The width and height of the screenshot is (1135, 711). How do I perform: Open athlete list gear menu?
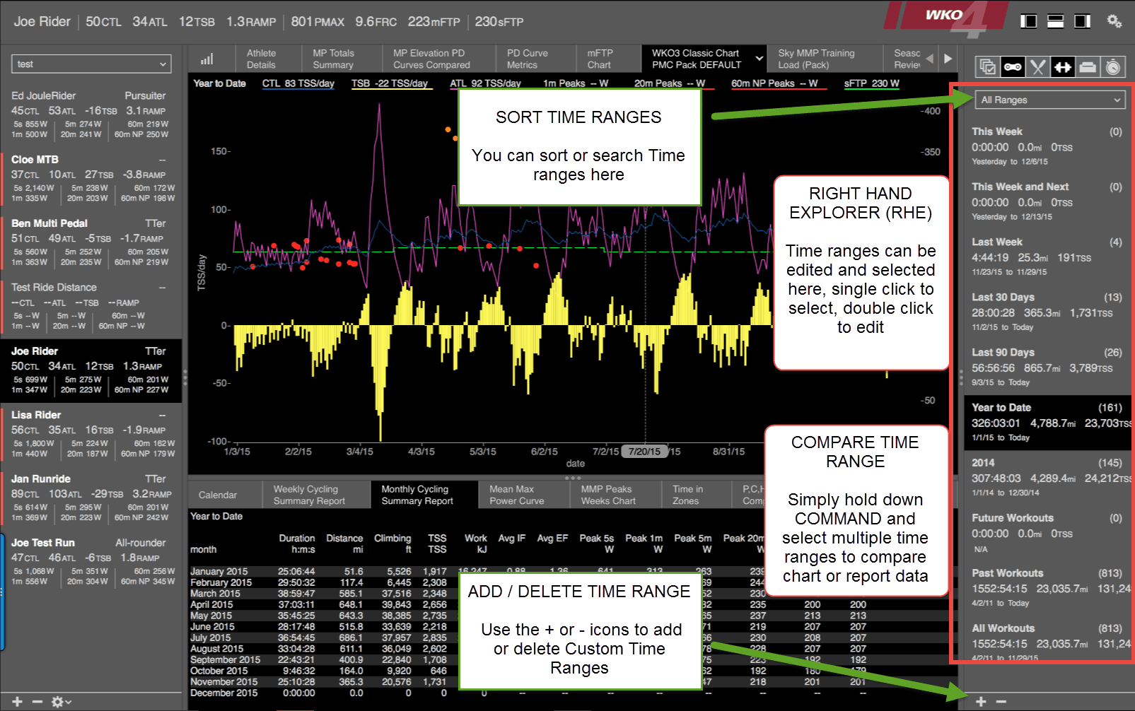pyautogui.click(x=60, y=702)
